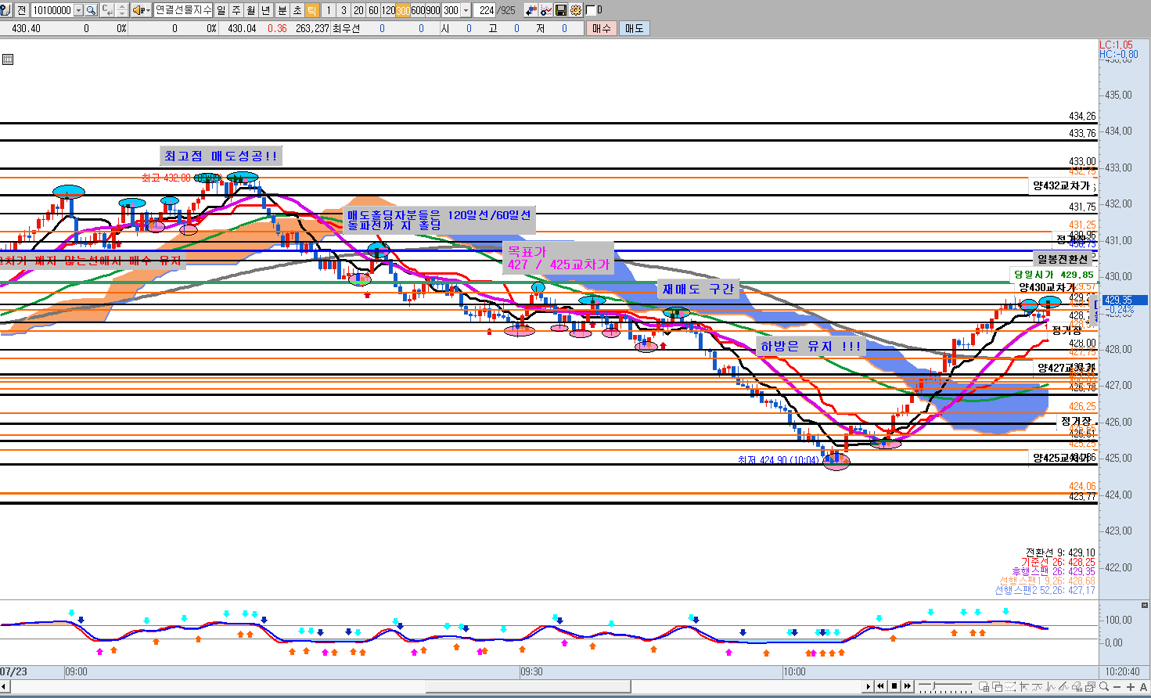The image size is (1151, 698).
Task: Select interval 600 button
Action: (x=418, y=10)
